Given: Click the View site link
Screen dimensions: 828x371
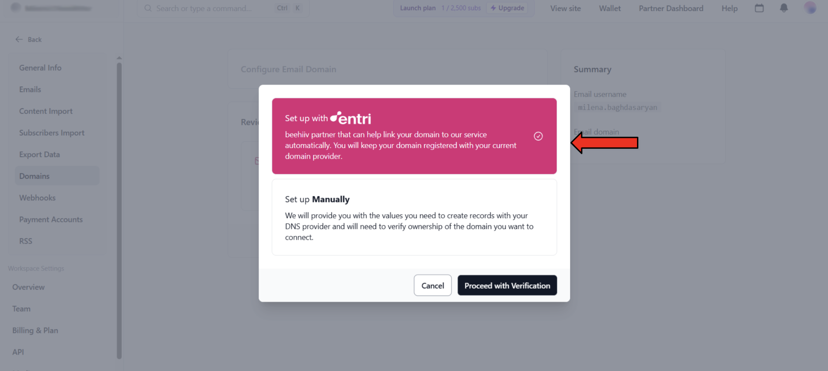Looking at the screenshot, I should [x=565, y=8].
